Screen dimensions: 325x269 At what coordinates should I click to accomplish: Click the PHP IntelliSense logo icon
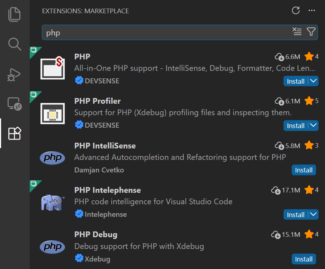53,158
